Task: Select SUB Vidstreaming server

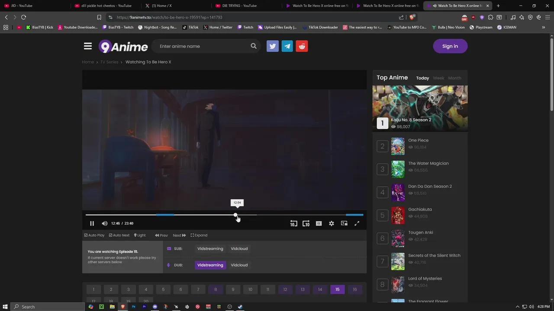Action: (210, 249)
